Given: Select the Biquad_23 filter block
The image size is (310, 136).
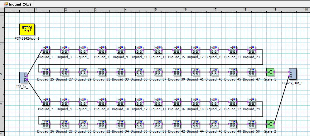Looking at the screenshot, I should [x=251, y=50].
